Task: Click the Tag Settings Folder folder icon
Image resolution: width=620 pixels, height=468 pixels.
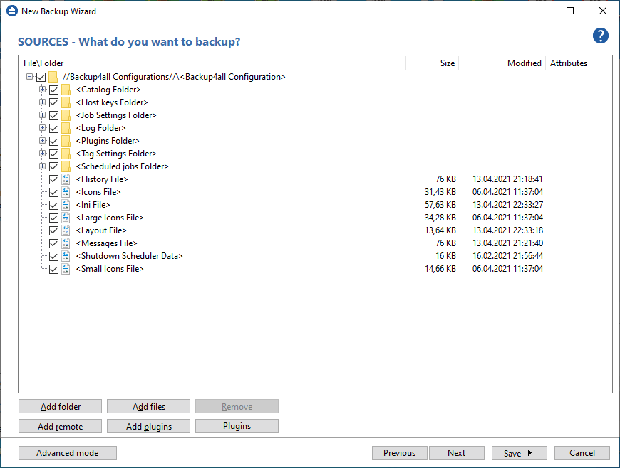Action: [66, 154]
